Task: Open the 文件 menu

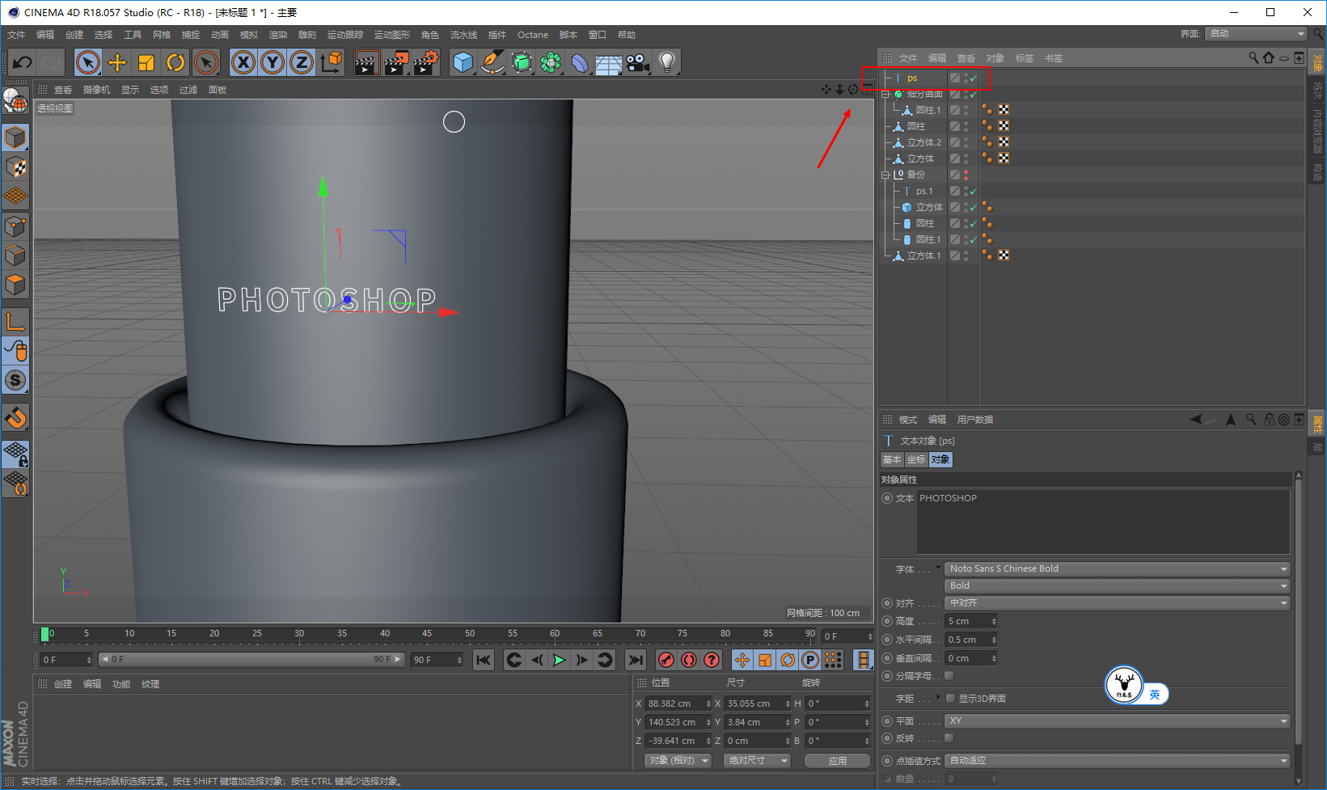Action: pos(16,35)
